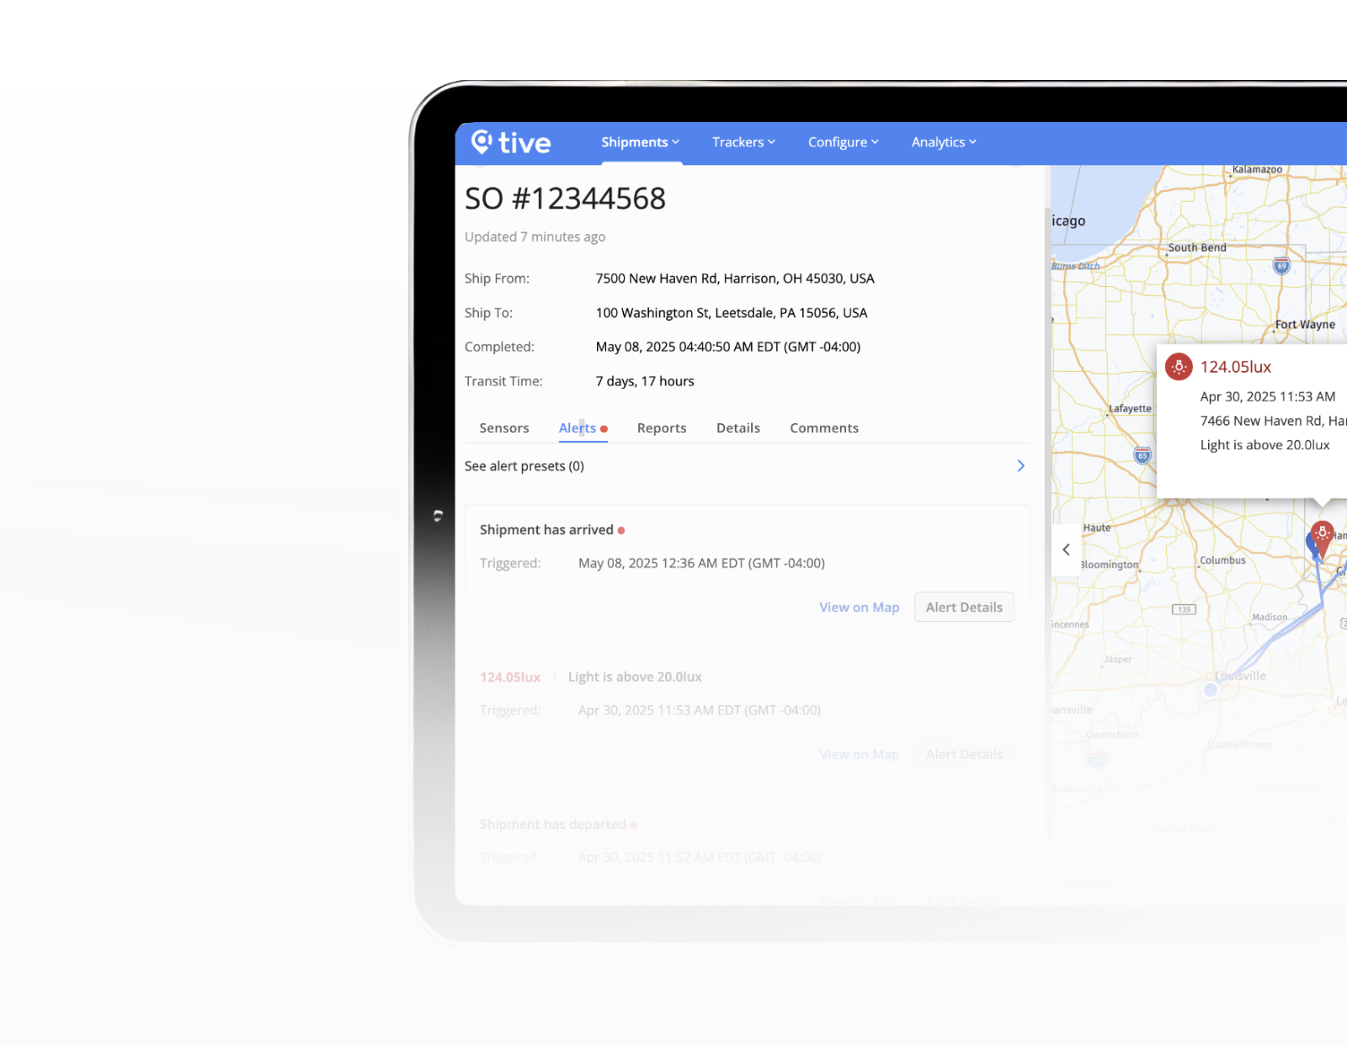The height and width of the screenshot is (1046, 1347).
Task: Click the 'Updated 7 minutes ago' text
Action: coord(535,237)
